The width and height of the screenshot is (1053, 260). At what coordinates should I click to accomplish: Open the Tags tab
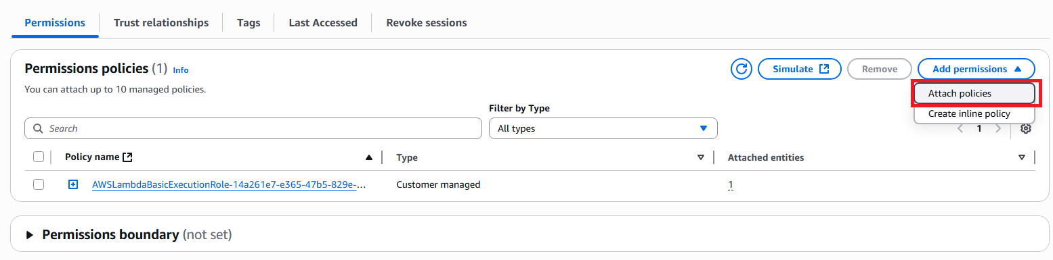pyautogui.click(x=249, y=22)
